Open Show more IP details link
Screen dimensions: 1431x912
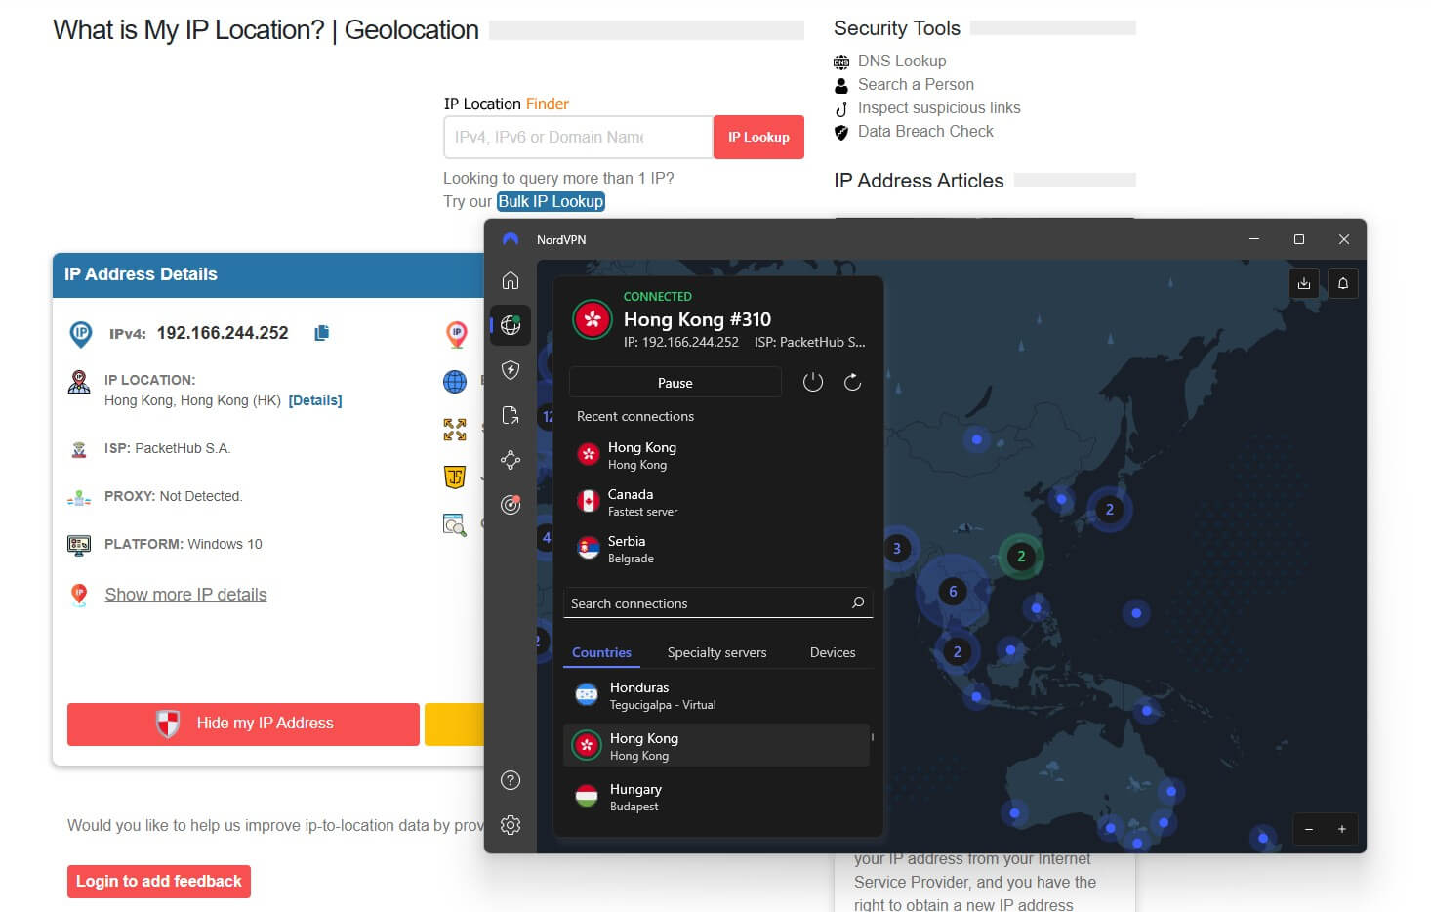coord(185,595)
